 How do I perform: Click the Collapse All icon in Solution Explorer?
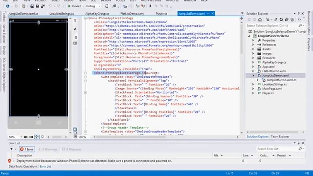287,20
